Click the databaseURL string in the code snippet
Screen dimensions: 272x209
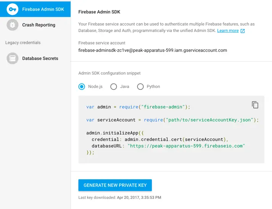186,146
